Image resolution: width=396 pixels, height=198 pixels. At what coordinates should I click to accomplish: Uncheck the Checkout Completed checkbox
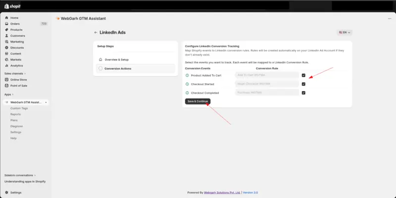click(303, 93)
